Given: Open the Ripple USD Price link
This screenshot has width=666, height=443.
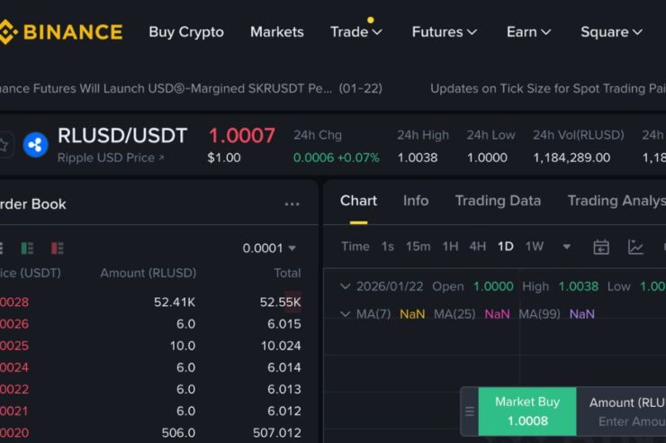Looking at the screenshot, I should coord(111,158).
